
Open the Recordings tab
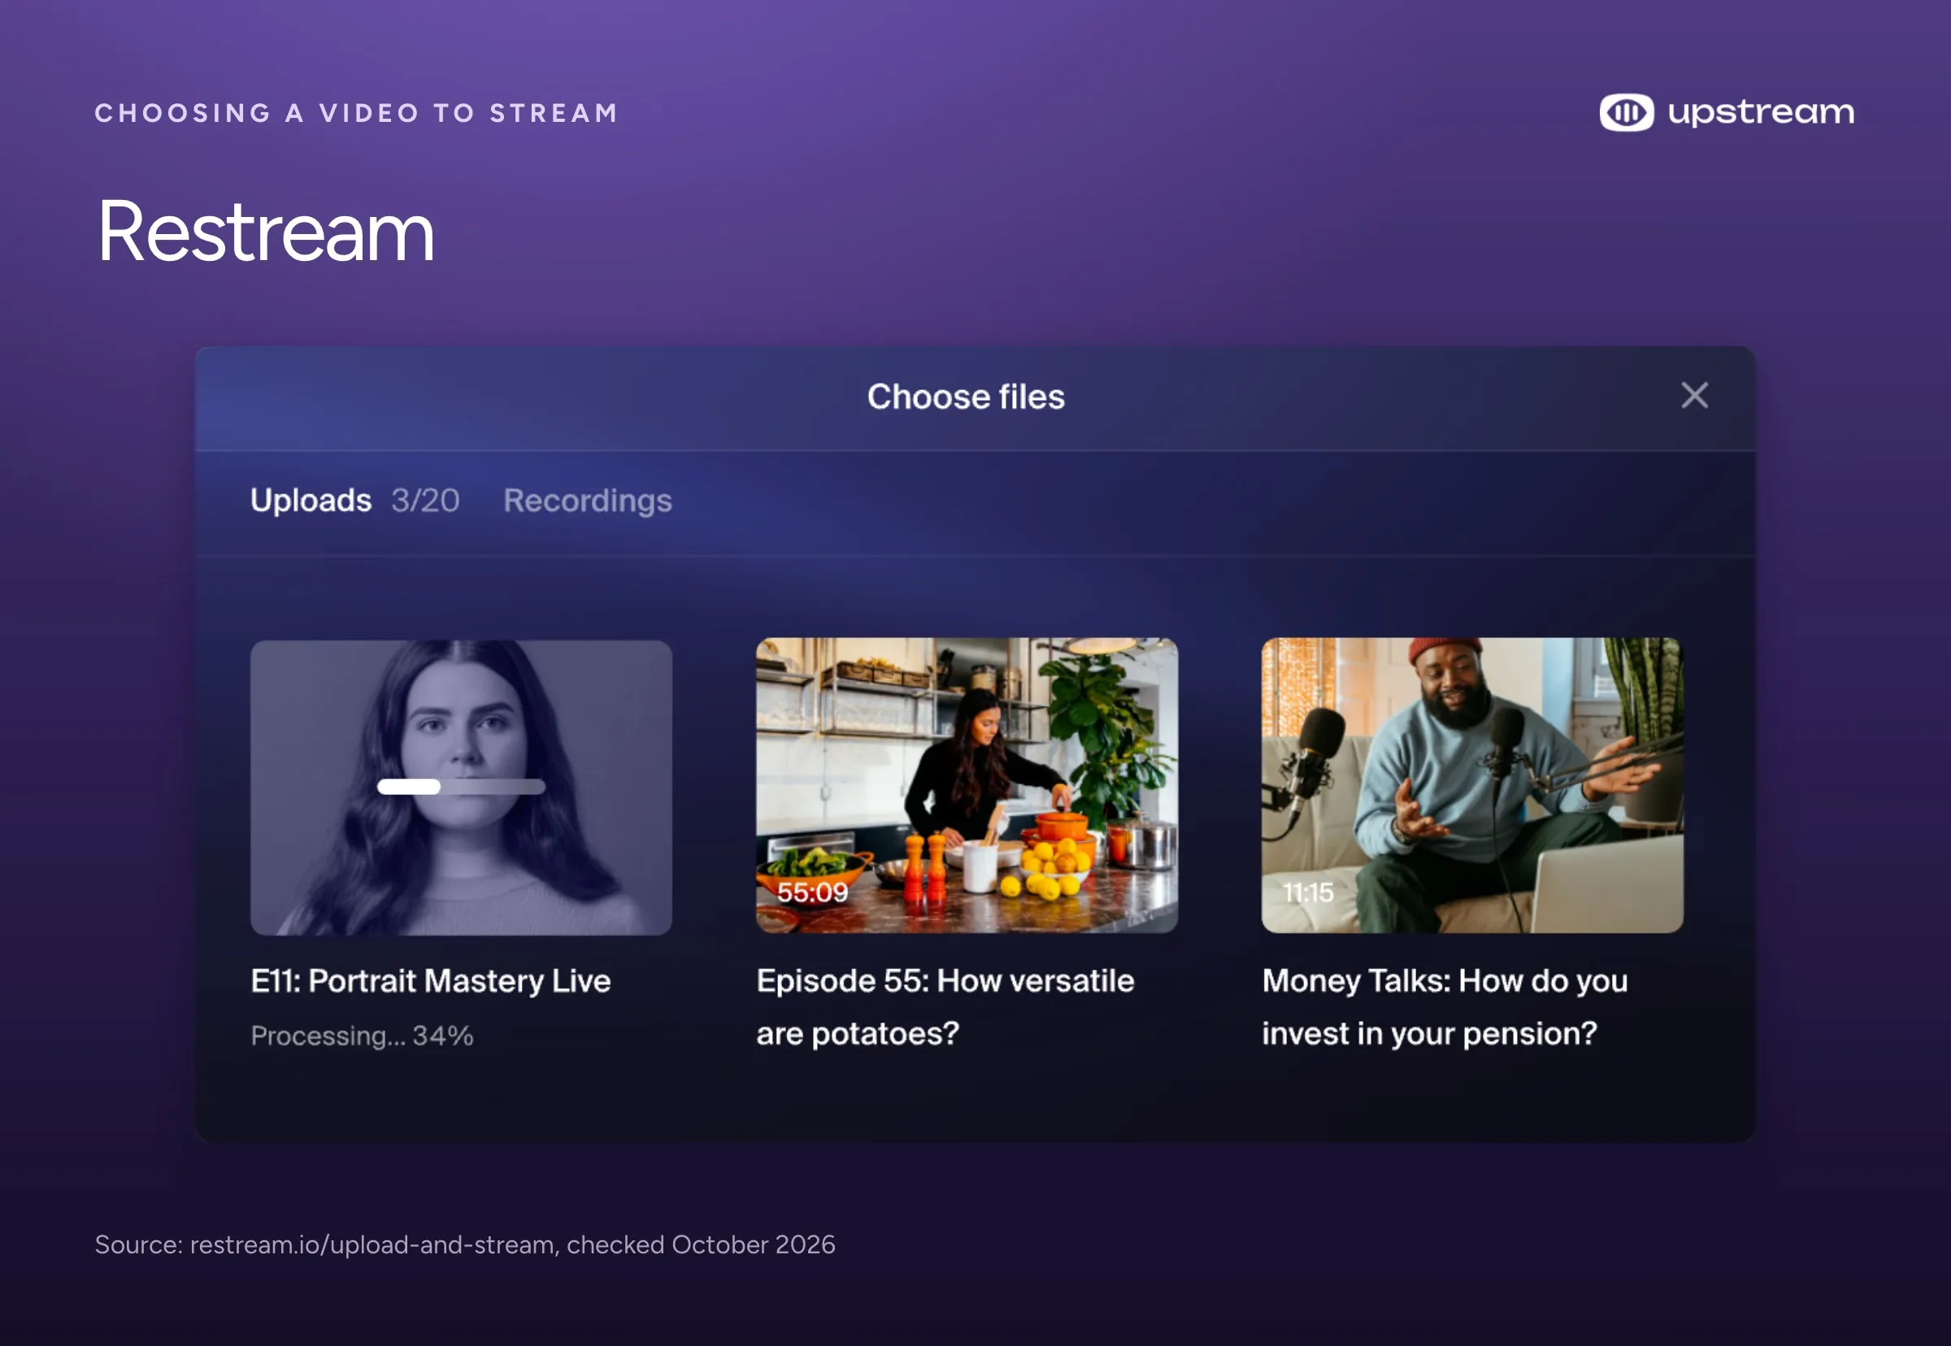pyautogui.click(x=587, y=501)
